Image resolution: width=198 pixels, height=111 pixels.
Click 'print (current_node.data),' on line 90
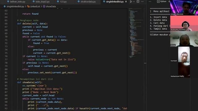(45, 102)
